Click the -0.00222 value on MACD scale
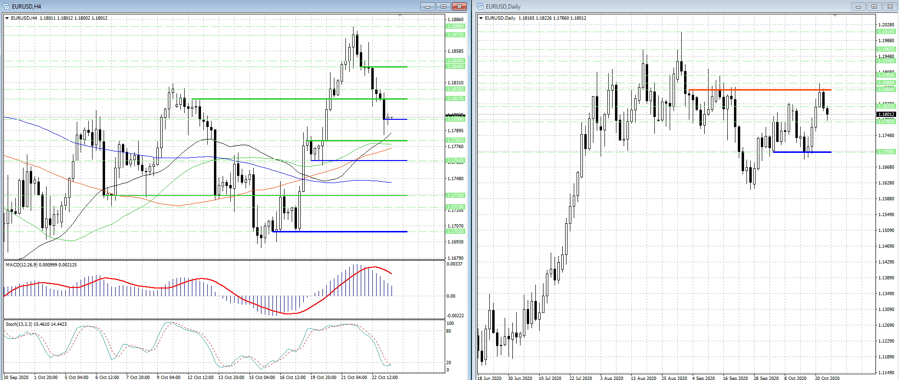This screenshot has height=380, width=899. tap(455, 316)
